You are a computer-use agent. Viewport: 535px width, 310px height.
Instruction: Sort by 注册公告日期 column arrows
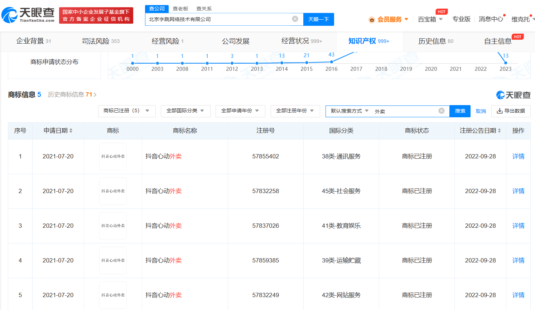pyautogui.click(x=499, y=131)
